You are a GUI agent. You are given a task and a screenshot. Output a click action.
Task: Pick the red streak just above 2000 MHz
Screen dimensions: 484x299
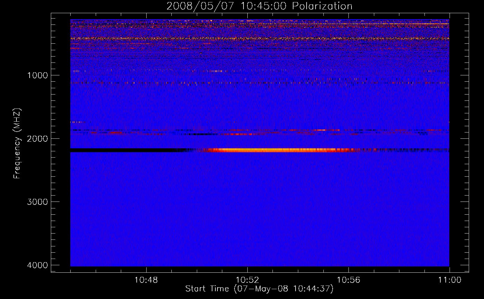pos(239,134)
